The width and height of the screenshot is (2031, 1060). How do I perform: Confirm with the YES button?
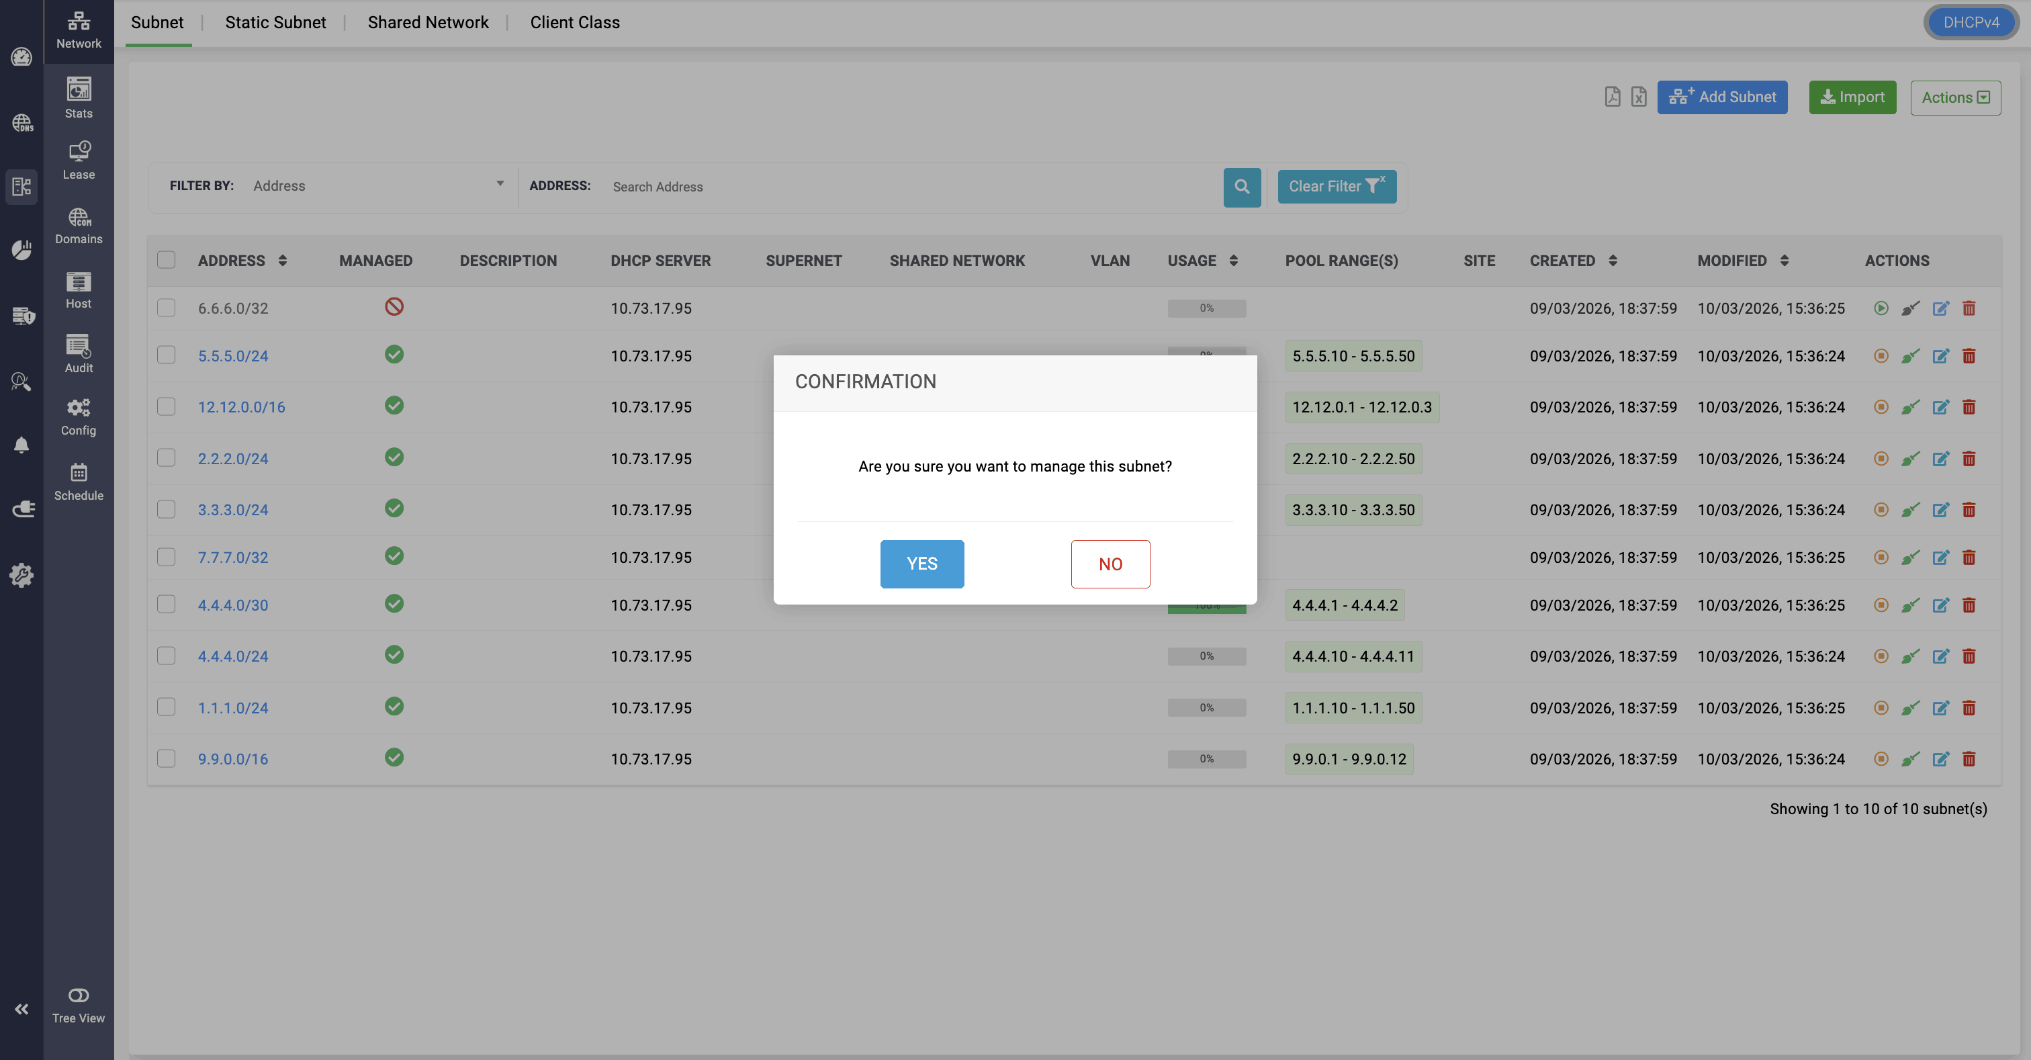tap(921, 564)
